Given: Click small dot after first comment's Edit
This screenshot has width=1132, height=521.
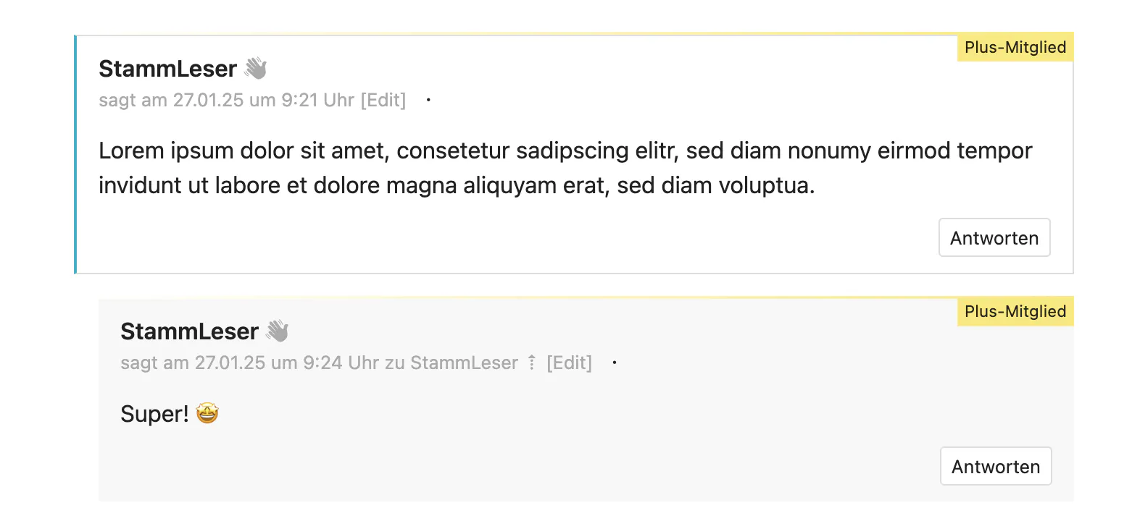Looking at the screenshot, I should pos(428,100).
